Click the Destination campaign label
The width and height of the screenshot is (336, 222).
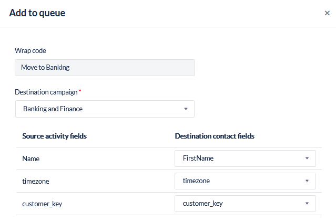(46, 92)
